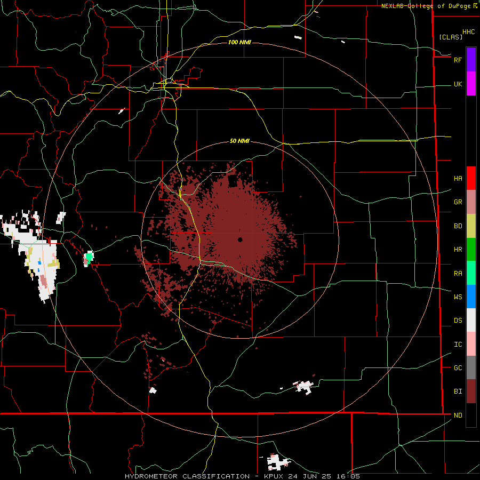Click the UK legend label
480x480 pixels.
458,84
